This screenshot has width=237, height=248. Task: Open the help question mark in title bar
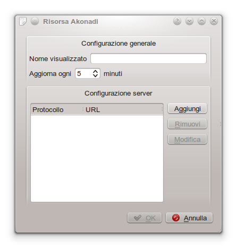177,21
